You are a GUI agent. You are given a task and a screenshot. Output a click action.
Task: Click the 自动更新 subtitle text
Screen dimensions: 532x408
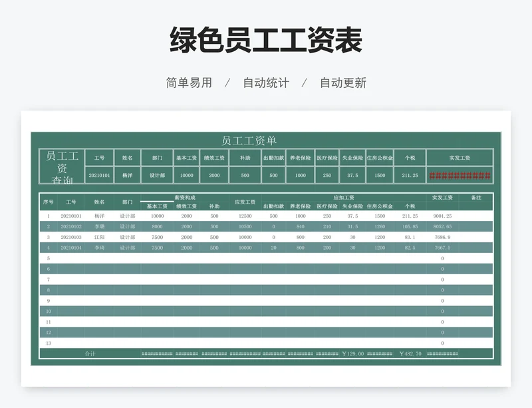(x=343, y=83)
